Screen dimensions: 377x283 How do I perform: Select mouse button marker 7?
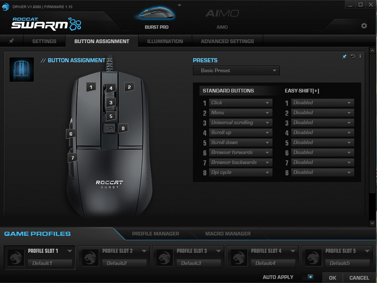point(72,158)
